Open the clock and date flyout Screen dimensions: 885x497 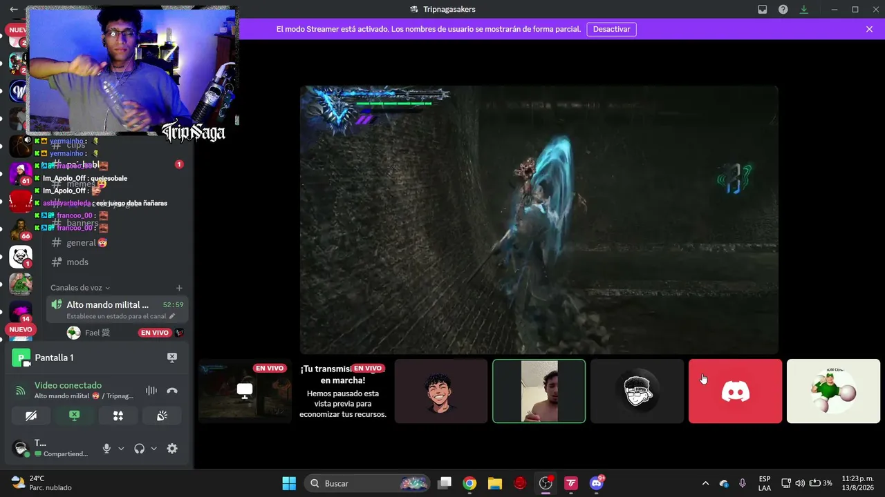pyautogui.click(x=858, y=483)
